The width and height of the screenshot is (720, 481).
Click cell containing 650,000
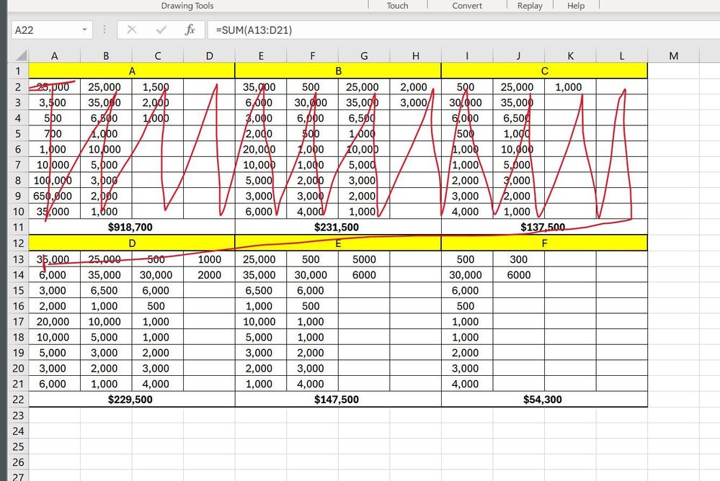(54, 196)
